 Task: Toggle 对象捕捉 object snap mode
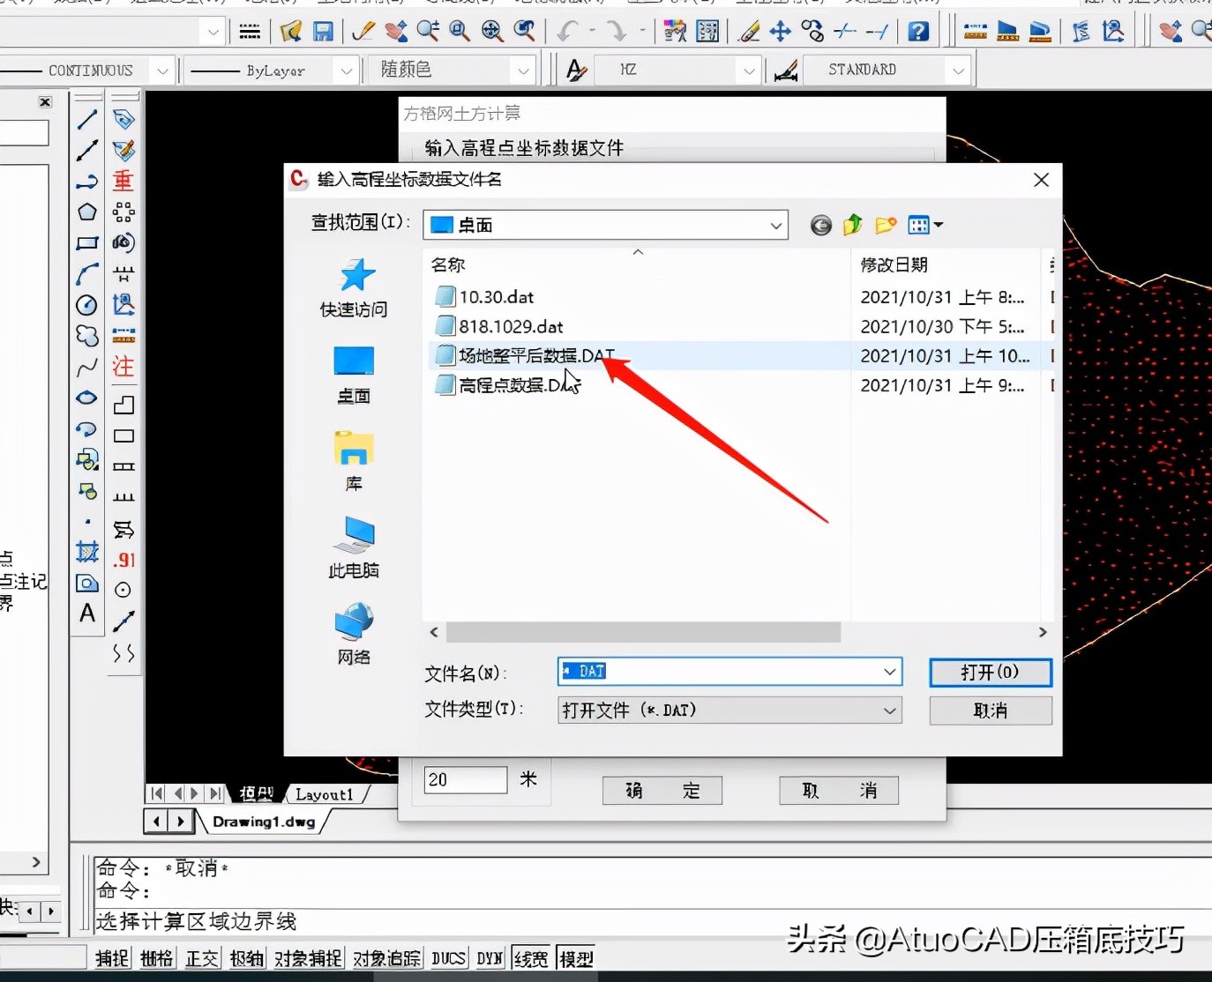(308, 958)
